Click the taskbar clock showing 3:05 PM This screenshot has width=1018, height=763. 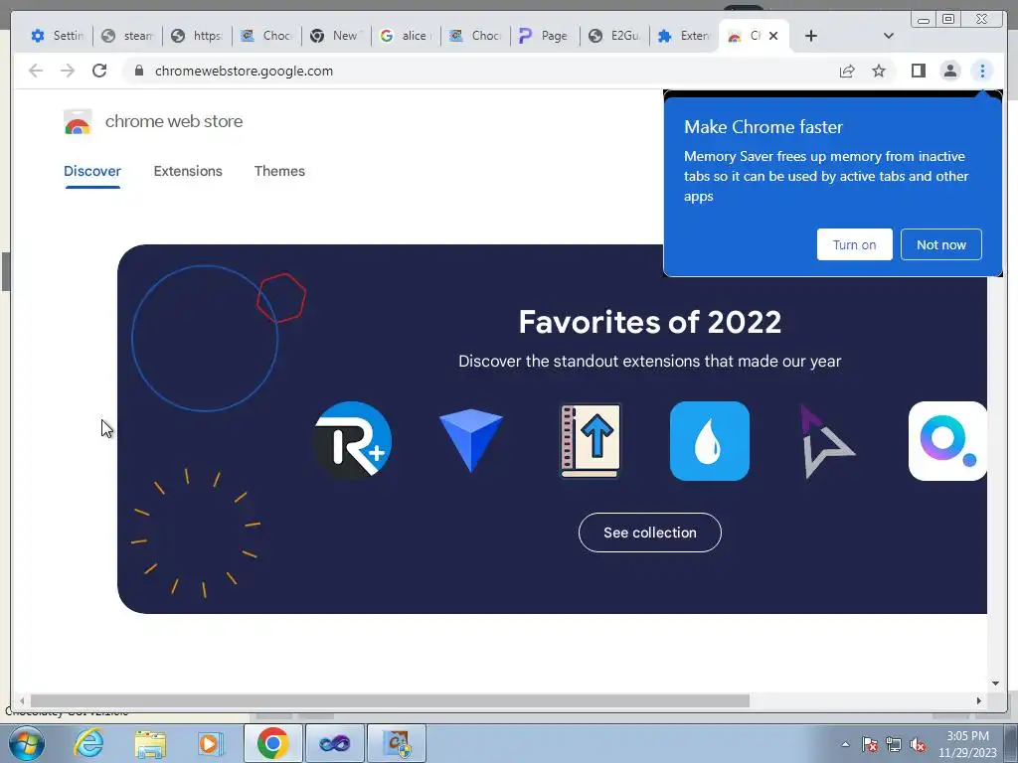click(x=967, y=744)
